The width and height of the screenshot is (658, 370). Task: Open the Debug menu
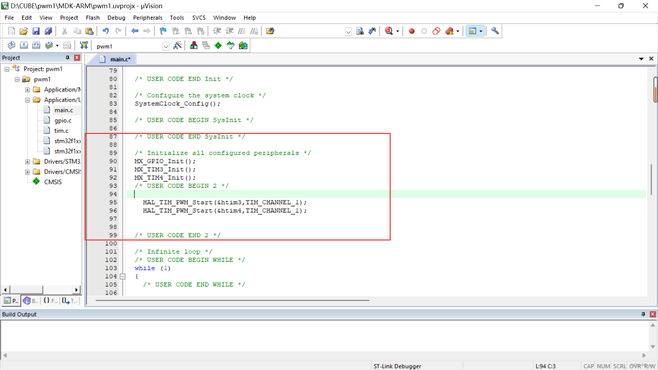point(116,18)
